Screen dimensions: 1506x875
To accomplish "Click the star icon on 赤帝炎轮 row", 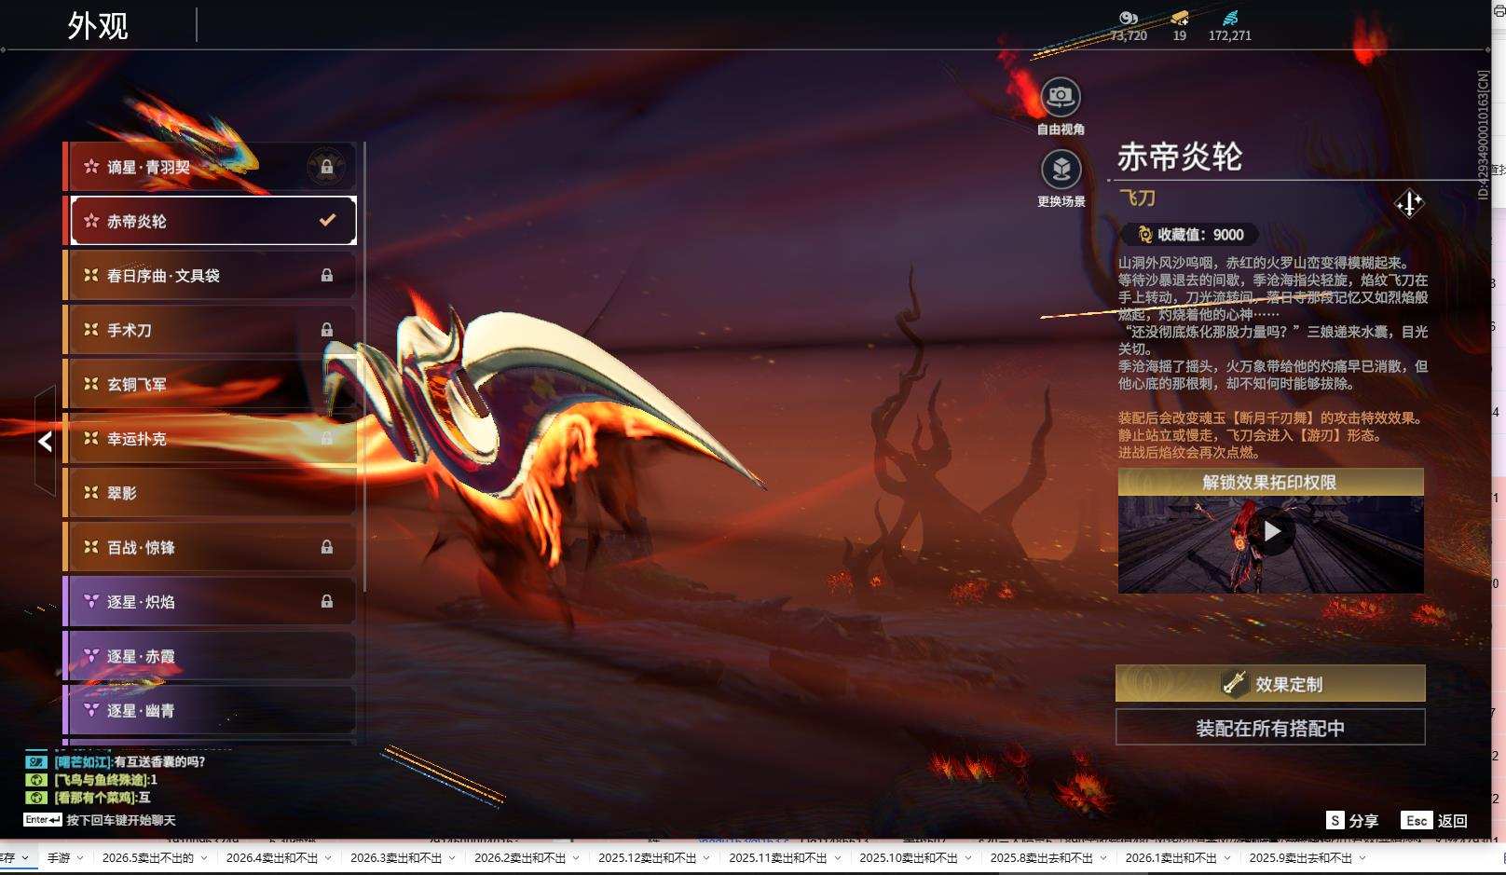I will coord(91,221).
